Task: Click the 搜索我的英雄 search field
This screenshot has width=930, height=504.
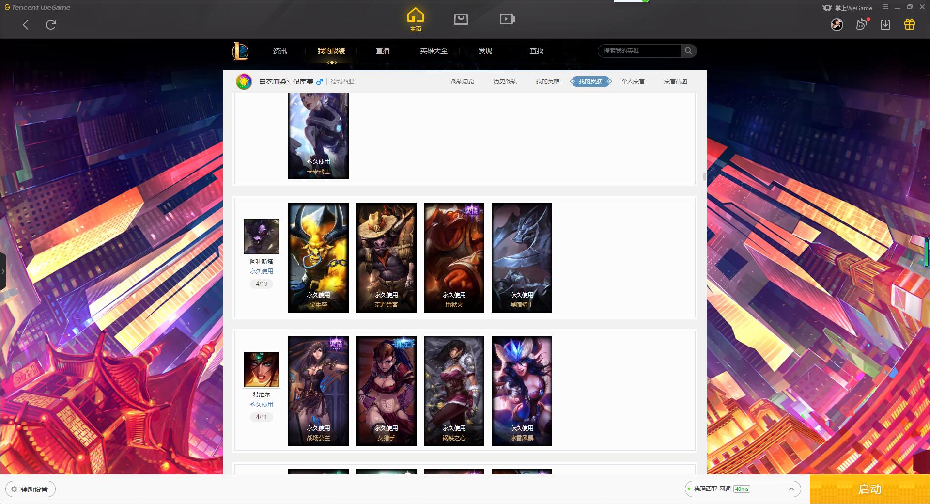Action: coord(640,51)
